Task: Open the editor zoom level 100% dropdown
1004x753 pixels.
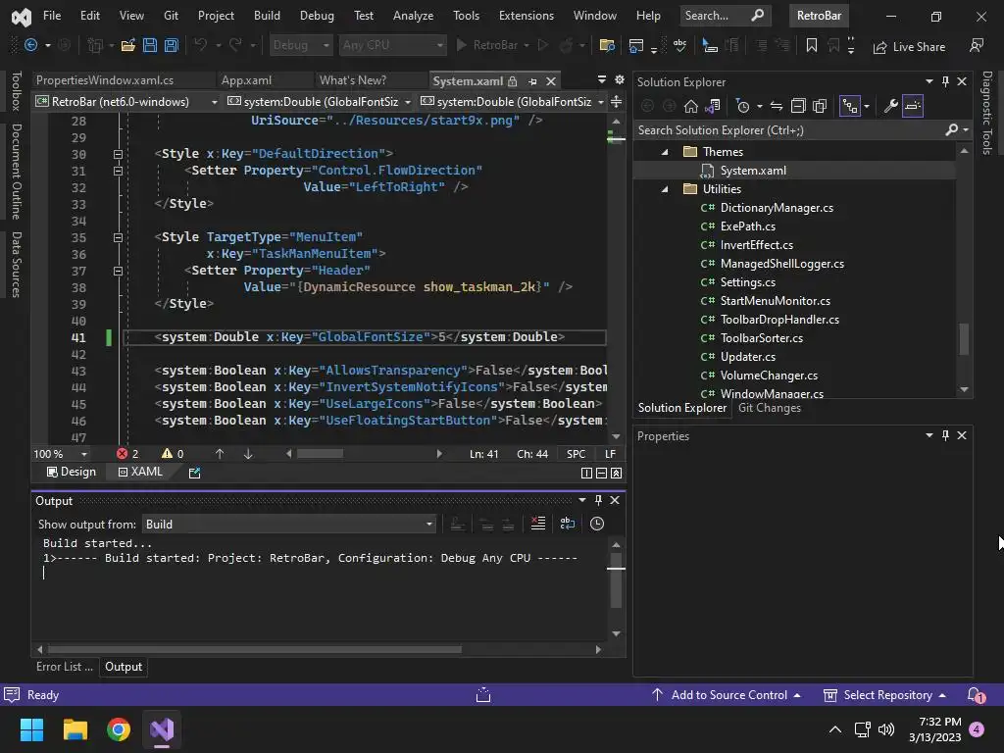Action: point(83,454)
